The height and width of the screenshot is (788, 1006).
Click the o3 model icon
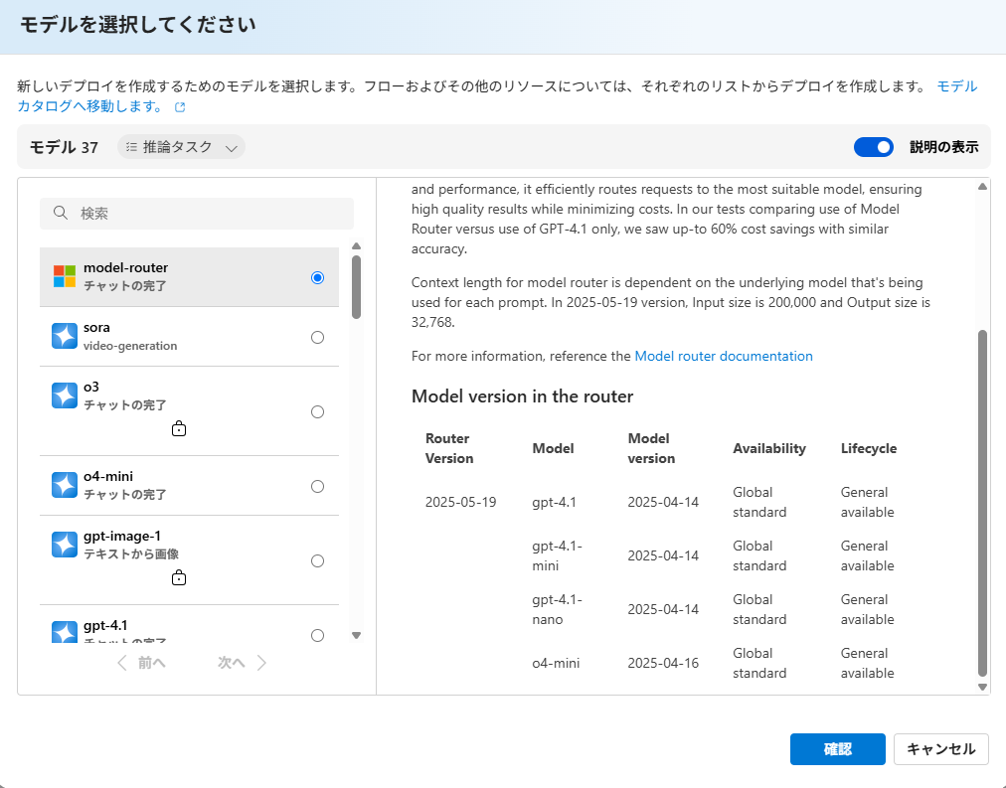65,395
